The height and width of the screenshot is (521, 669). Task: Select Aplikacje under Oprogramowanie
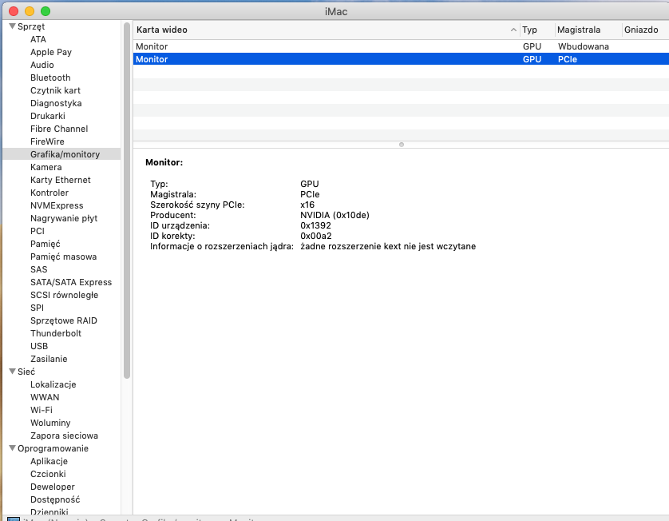coord(49,462)
